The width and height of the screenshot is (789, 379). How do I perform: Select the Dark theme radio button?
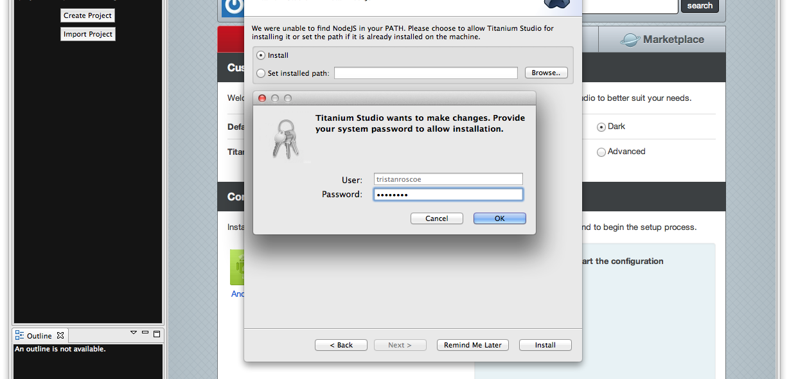601,127
